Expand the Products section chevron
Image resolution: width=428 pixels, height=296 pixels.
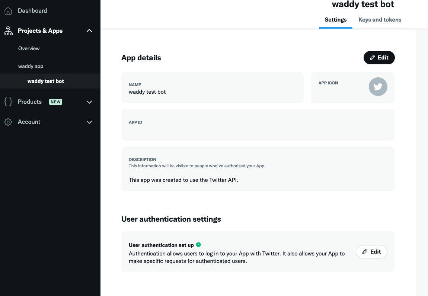pos(89,102)
